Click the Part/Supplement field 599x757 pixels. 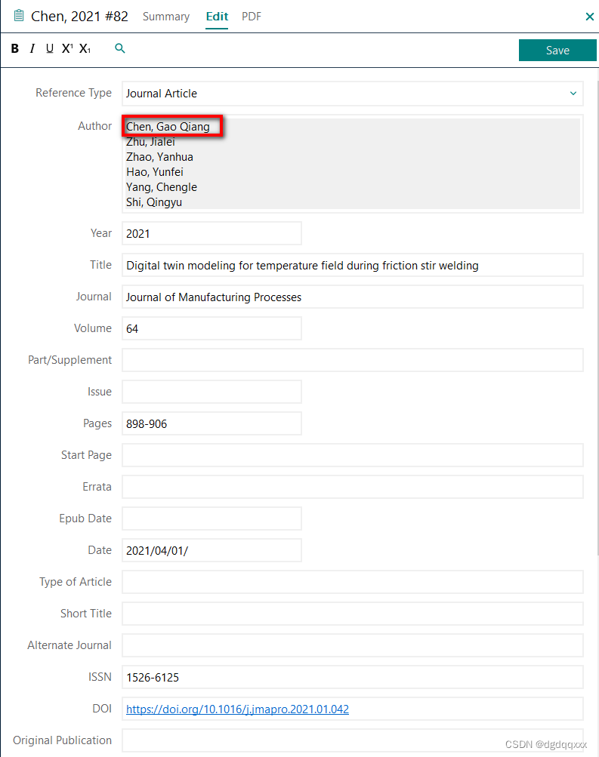click(x=352, y=360)
